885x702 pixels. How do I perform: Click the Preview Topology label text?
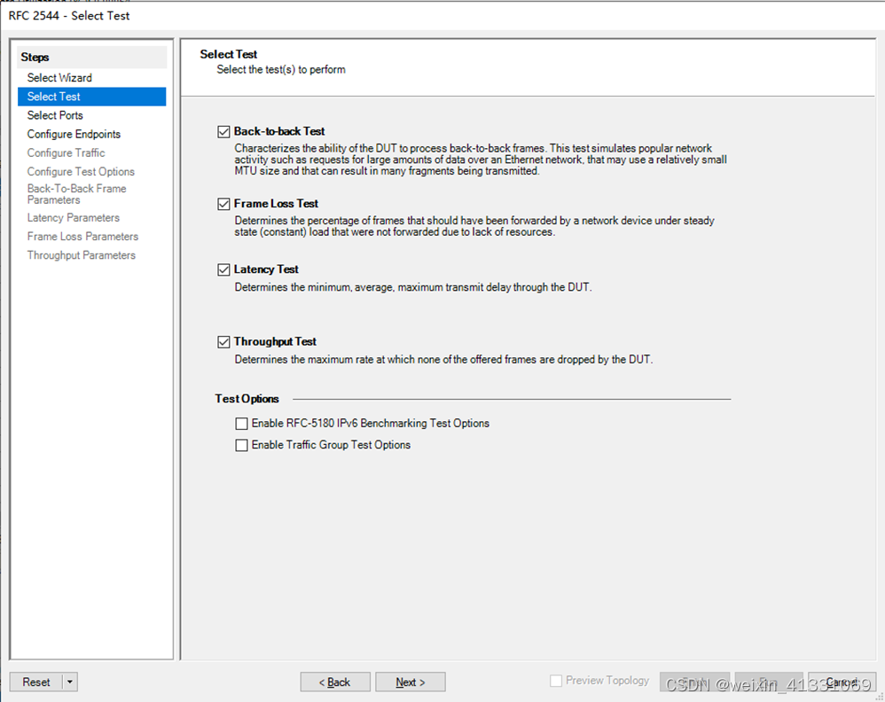coord(607,681)
